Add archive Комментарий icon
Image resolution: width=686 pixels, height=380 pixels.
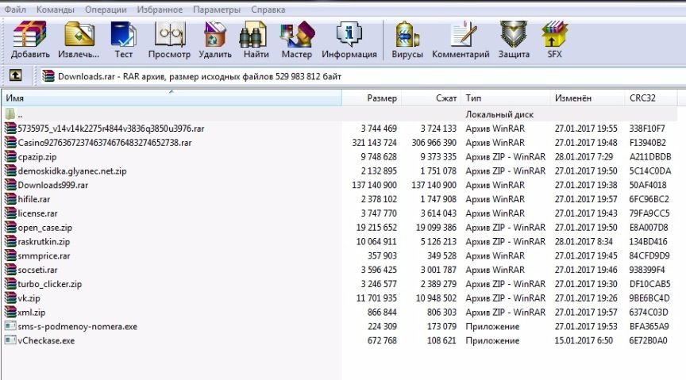click(463, 35)
